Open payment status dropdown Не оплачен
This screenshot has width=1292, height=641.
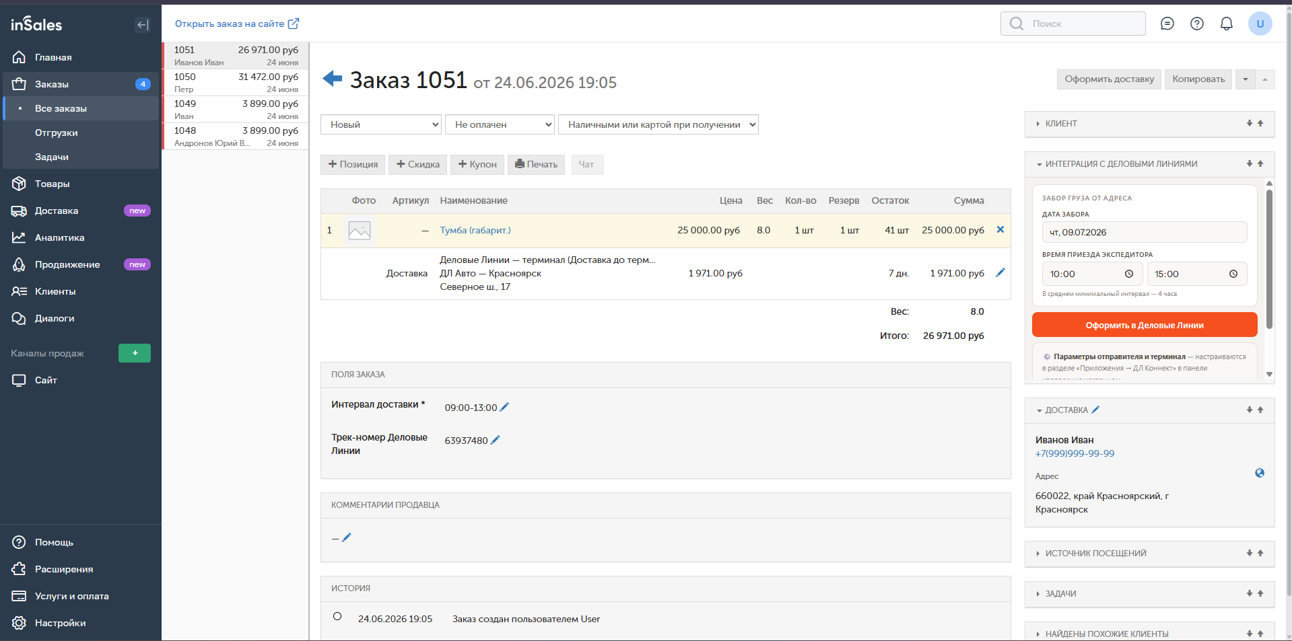pos(500,124)
